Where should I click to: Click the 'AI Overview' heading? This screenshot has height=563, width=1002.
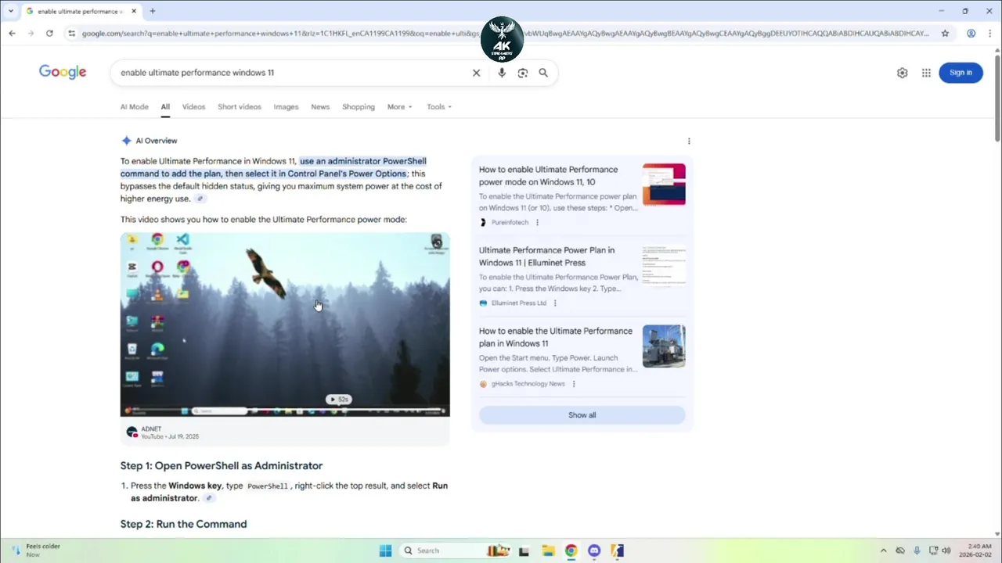point(157,141)
